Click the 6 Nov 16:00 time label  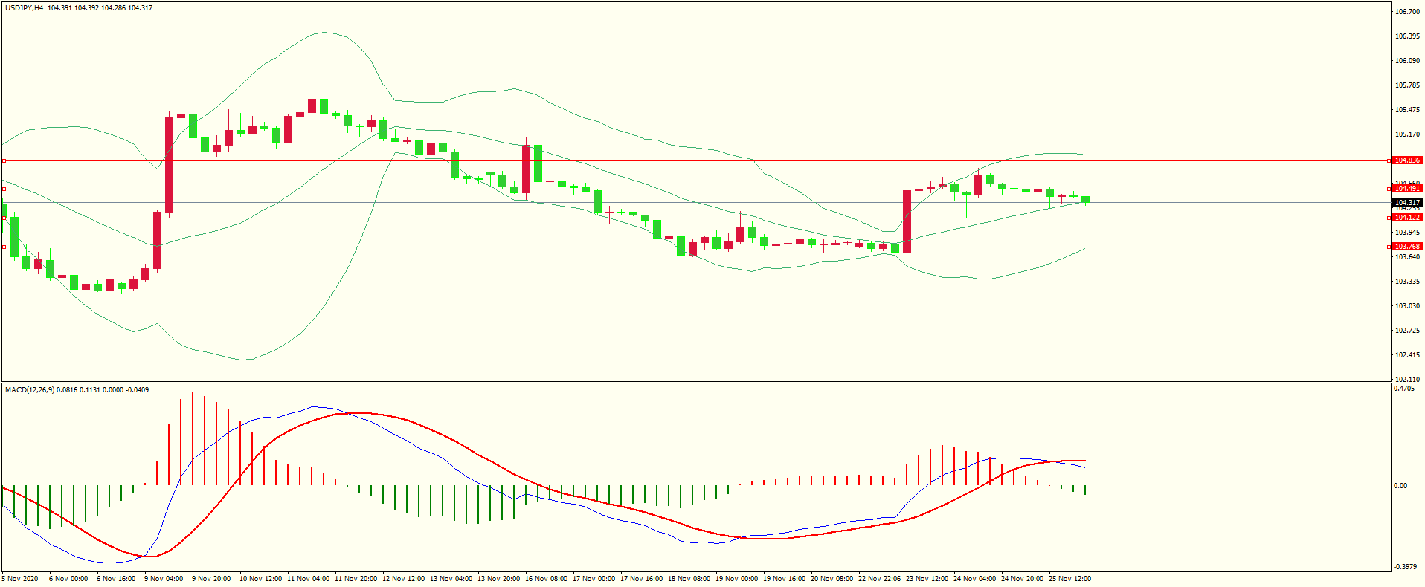(116, 579)
